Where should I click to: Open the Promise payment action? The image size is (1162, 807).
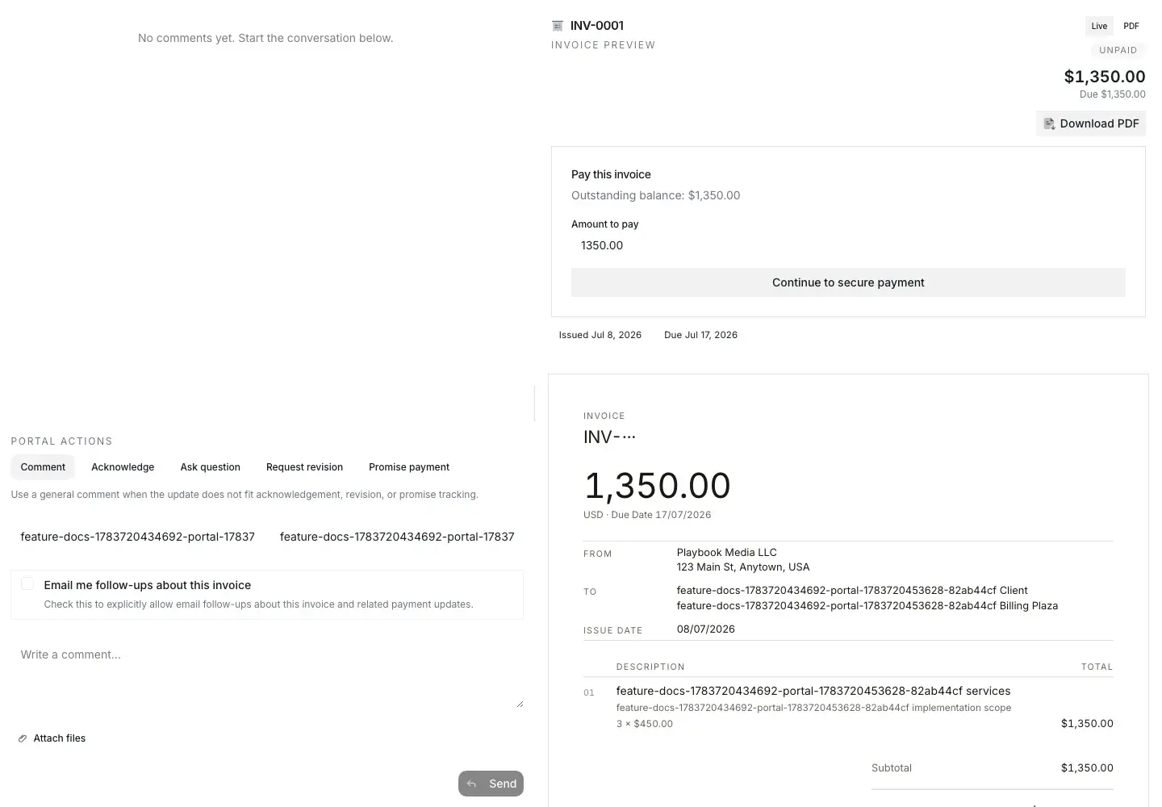point(409,467)
